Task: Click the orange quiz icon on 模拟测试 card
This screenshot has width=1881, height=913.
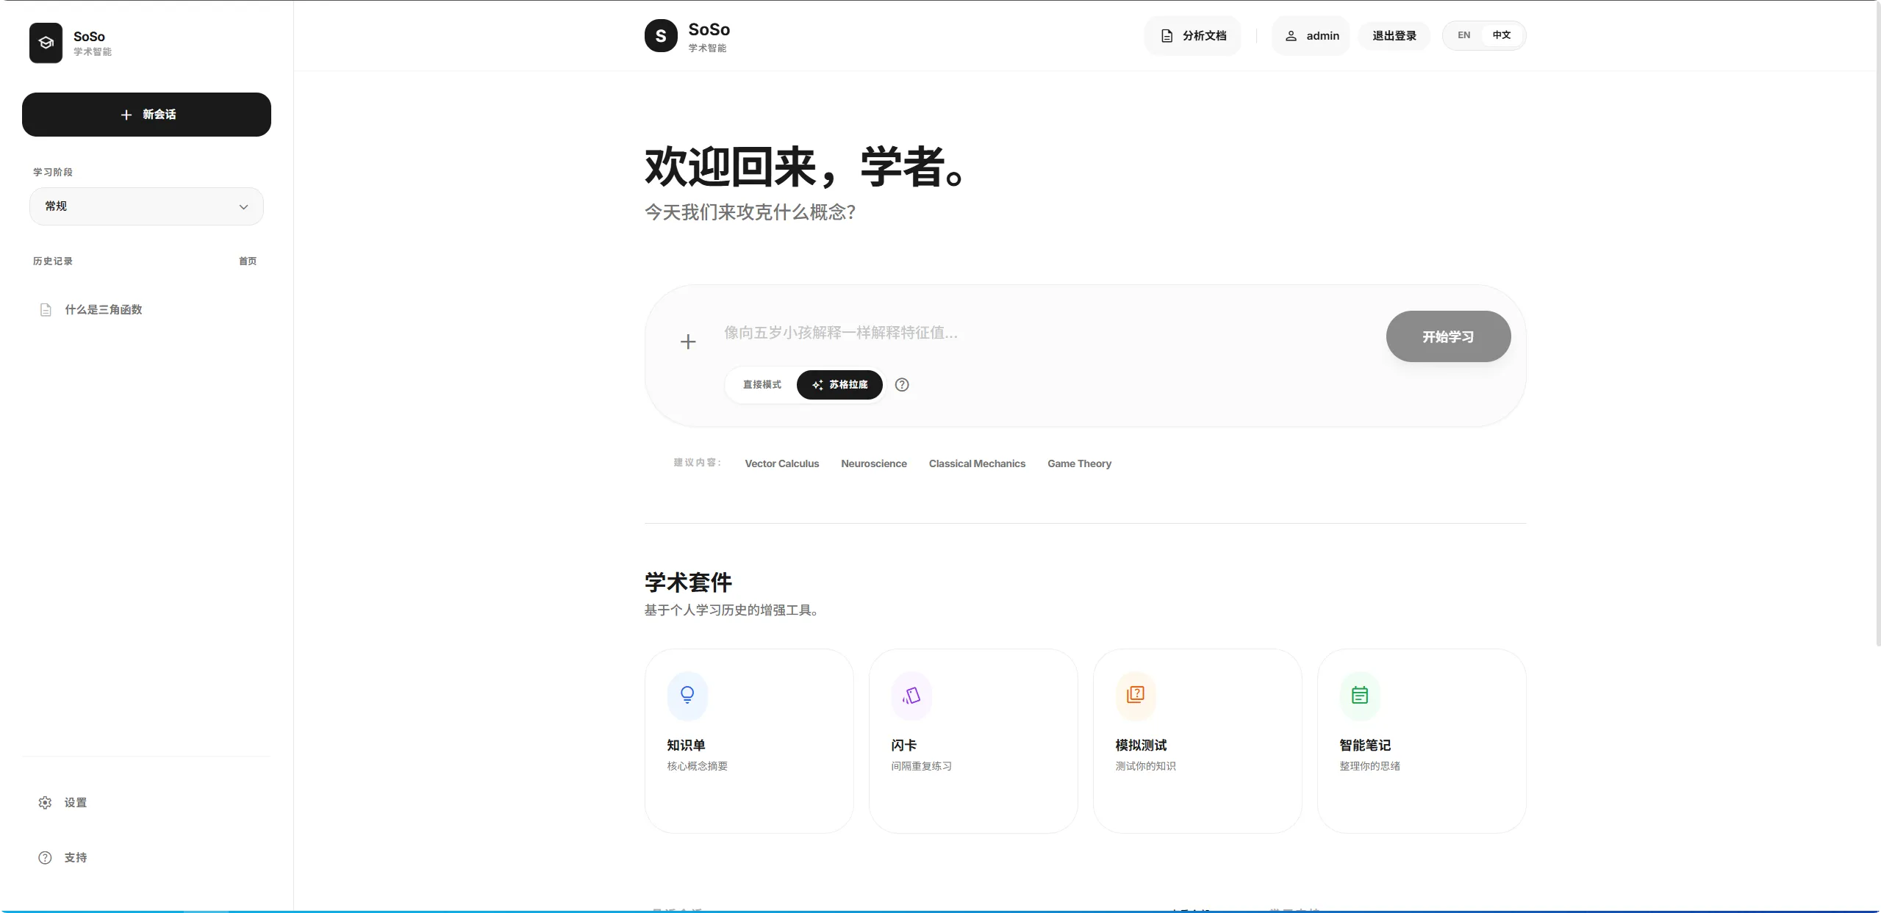Action: click(x=1136, y=695)
